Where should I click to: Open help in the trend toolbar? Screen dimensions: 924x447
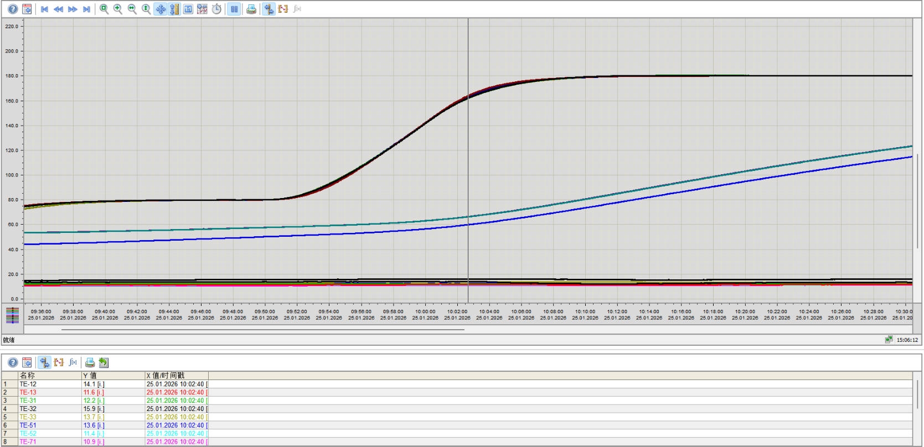click(x=13, y=9)
